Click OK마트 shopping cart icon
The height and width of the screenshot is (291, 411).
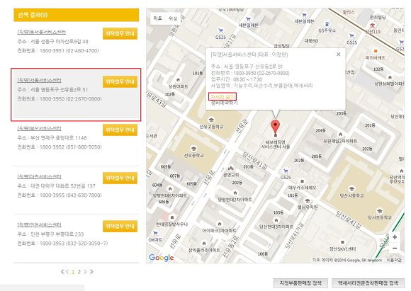point(155,233)
